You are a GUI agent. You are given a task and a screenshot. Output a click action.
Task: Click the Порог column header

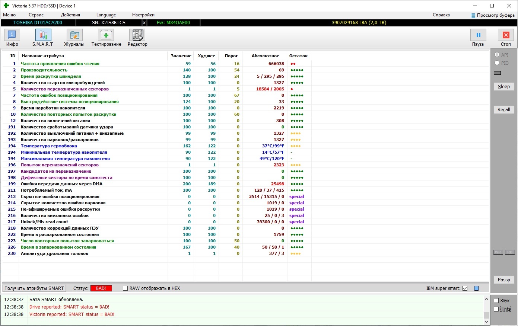click(x=231, y=56)
